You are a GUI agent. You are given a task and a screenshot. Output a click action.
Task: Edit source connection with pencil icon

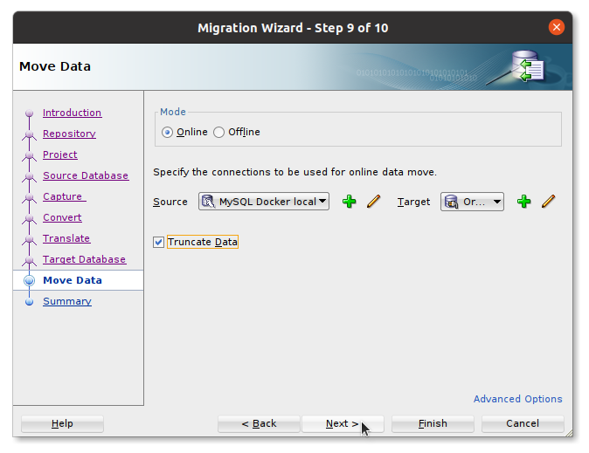[x=373, y=202]
